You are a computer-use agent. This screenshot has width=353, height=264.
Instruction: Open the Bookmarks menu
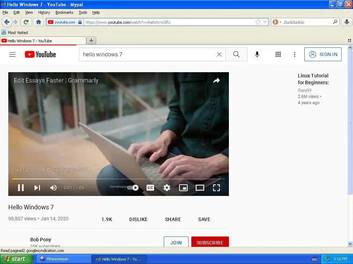click(x=64, y=12)
